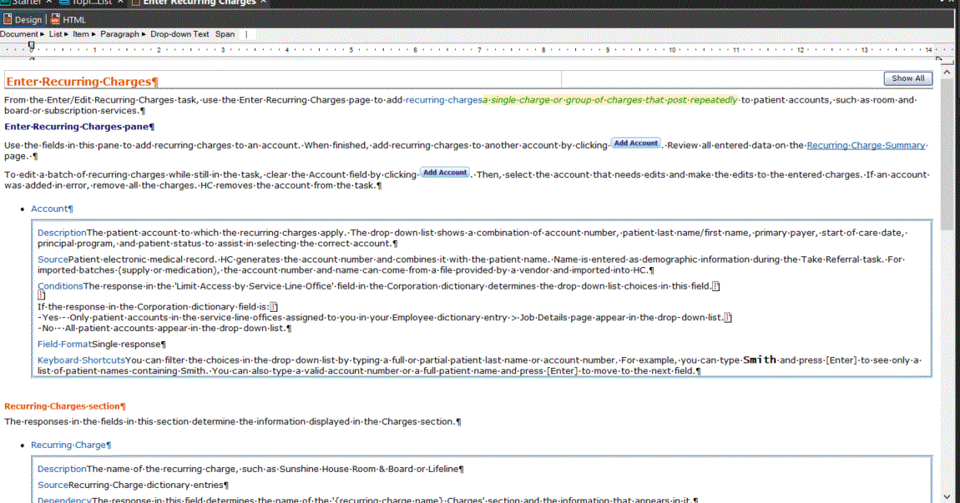Click scrollbar up arrow

tap(947, 72)
